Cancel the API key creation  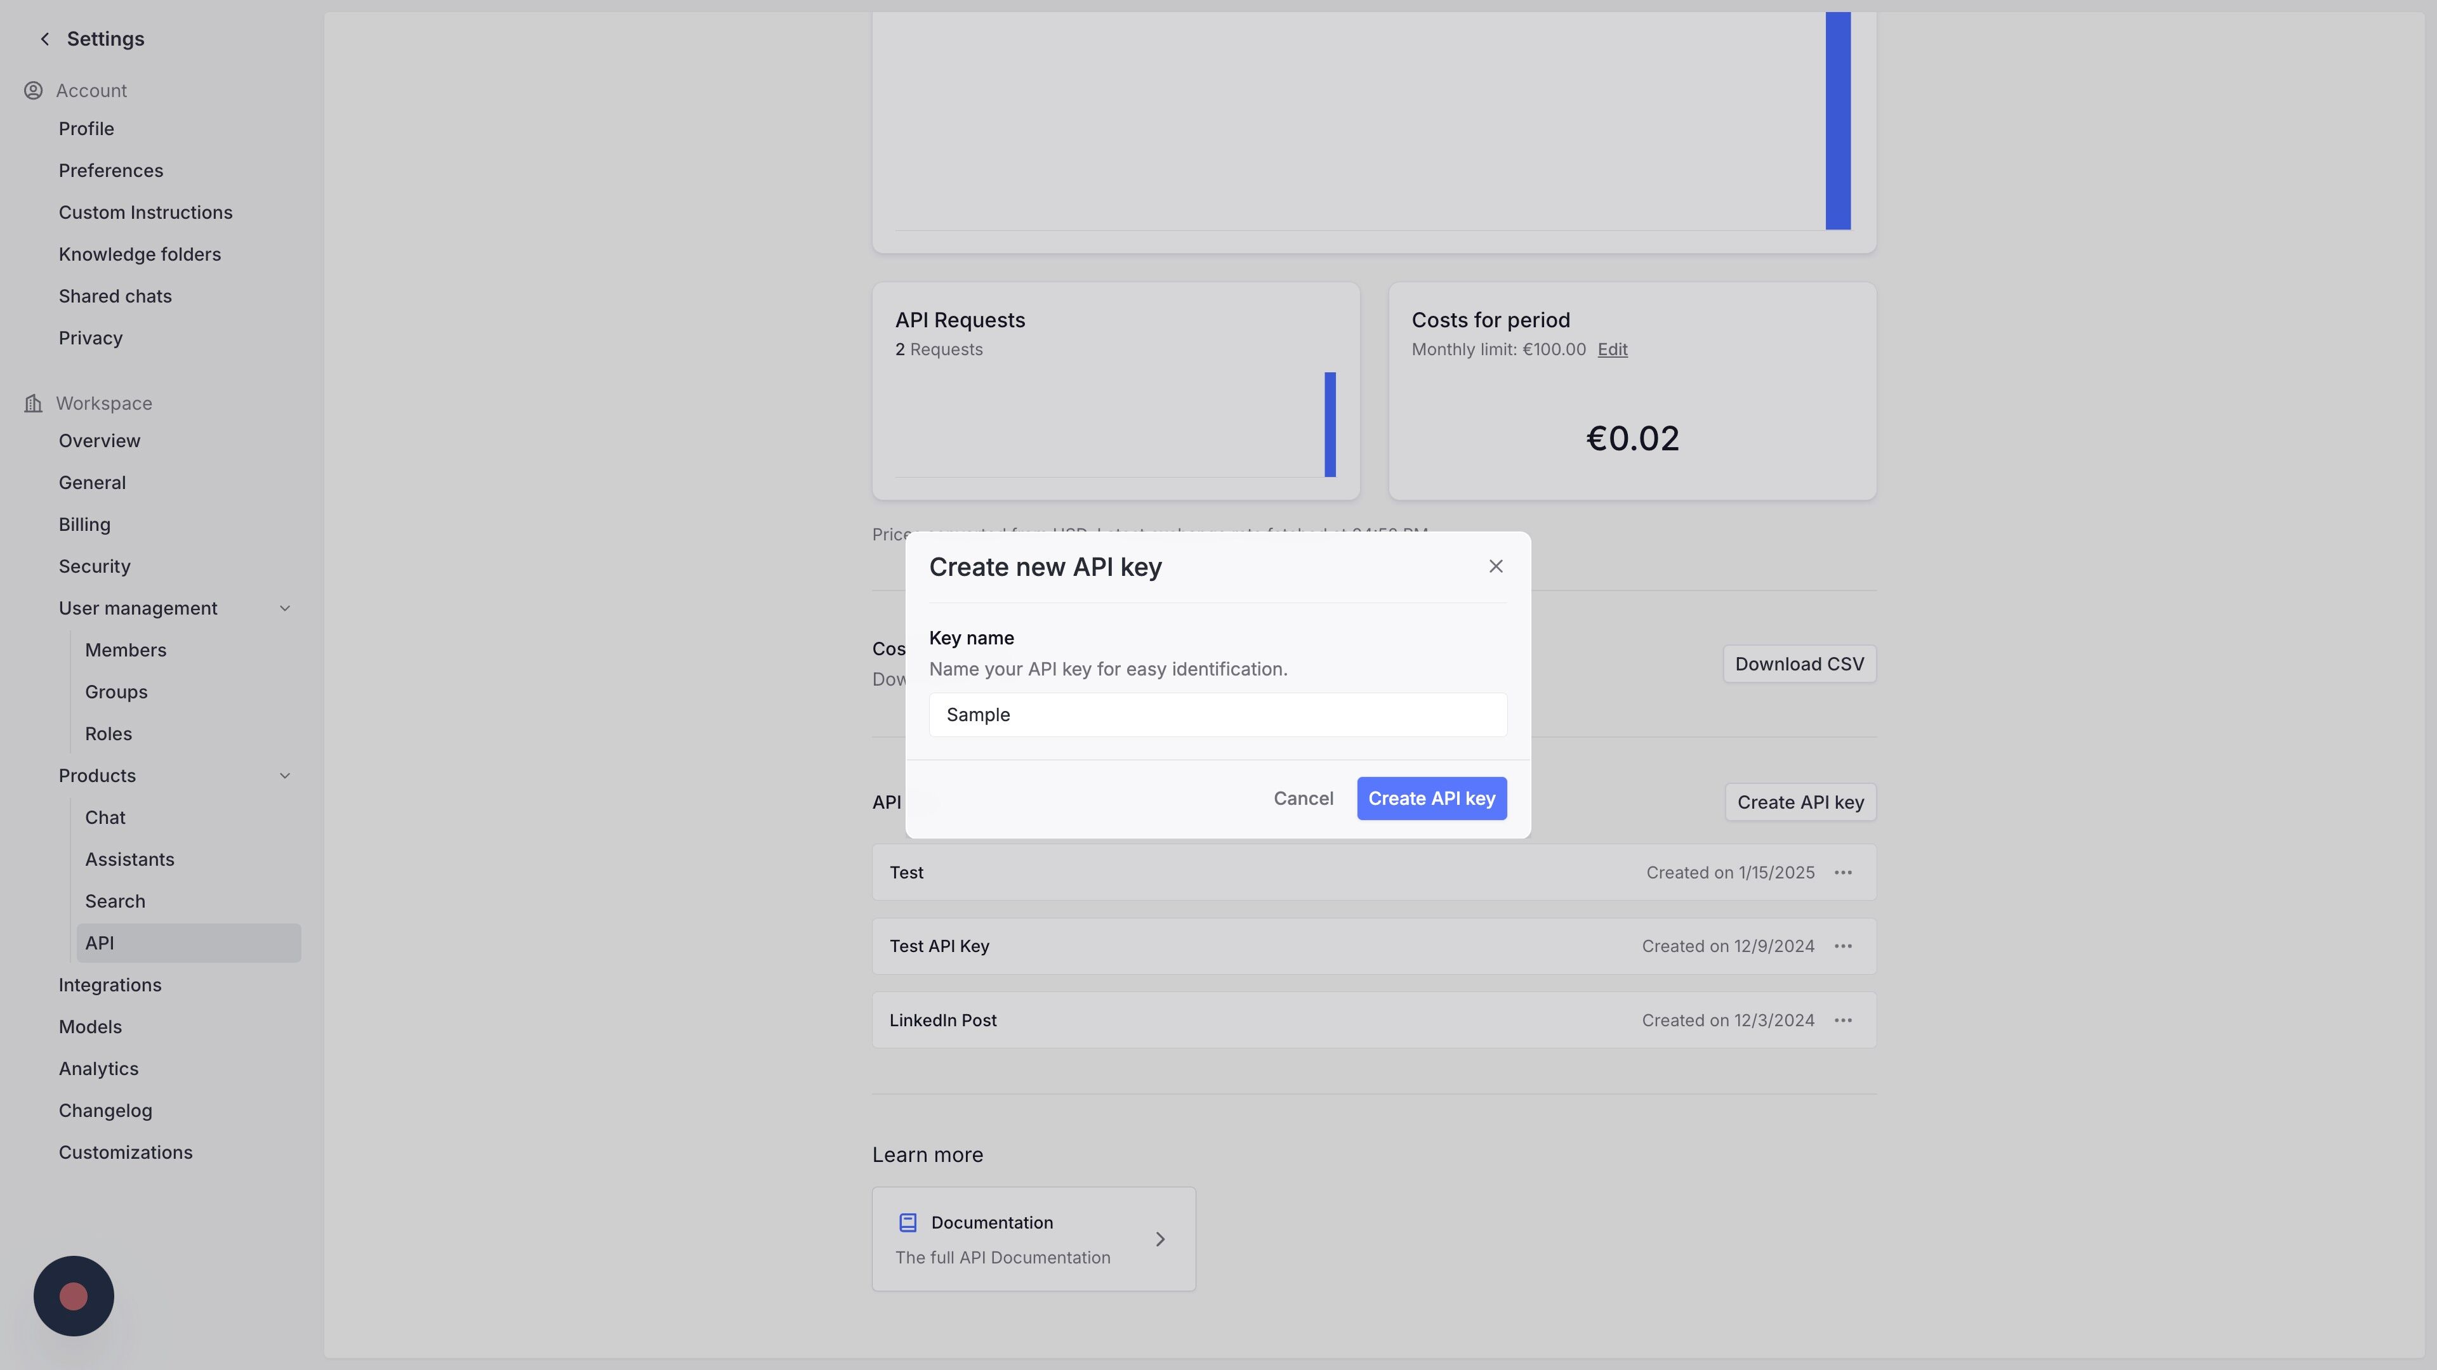[x=1303, y=799]
